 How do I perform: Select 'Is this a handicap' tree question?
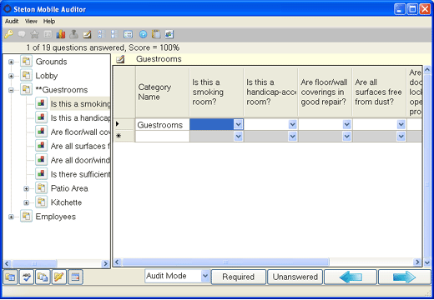[80, 118]
